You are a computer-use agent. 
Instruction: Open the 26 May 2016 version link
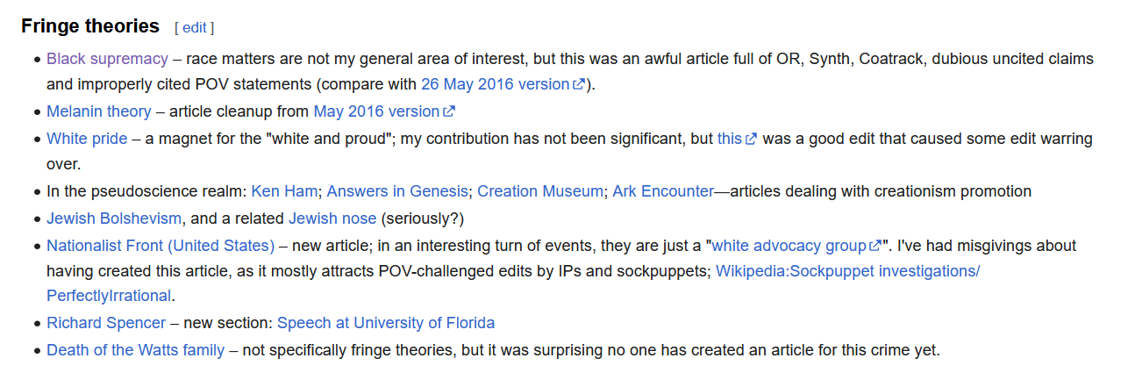(x=495, y=85)
